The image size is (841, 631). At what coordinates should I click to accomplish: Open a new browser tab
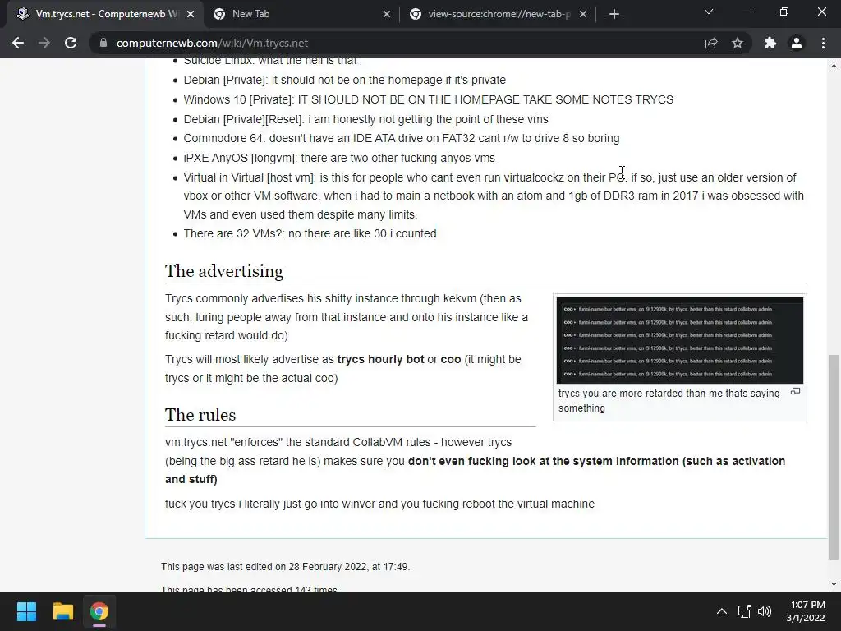click(614, 15)
